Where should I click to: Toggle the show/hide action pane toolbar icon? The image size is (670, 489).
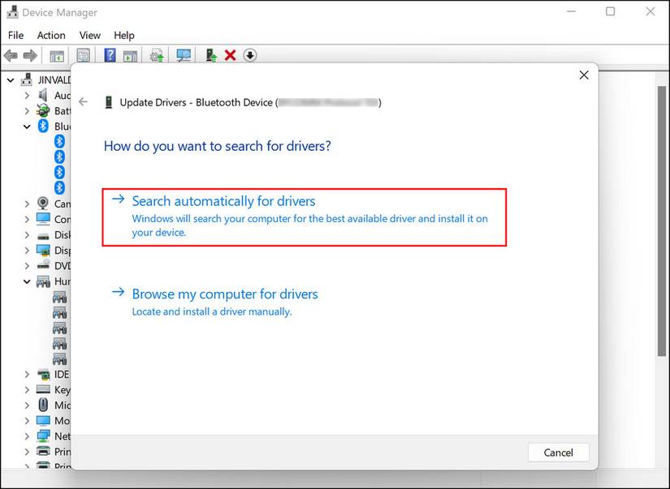pyautogui.click(x=130, y=55)
